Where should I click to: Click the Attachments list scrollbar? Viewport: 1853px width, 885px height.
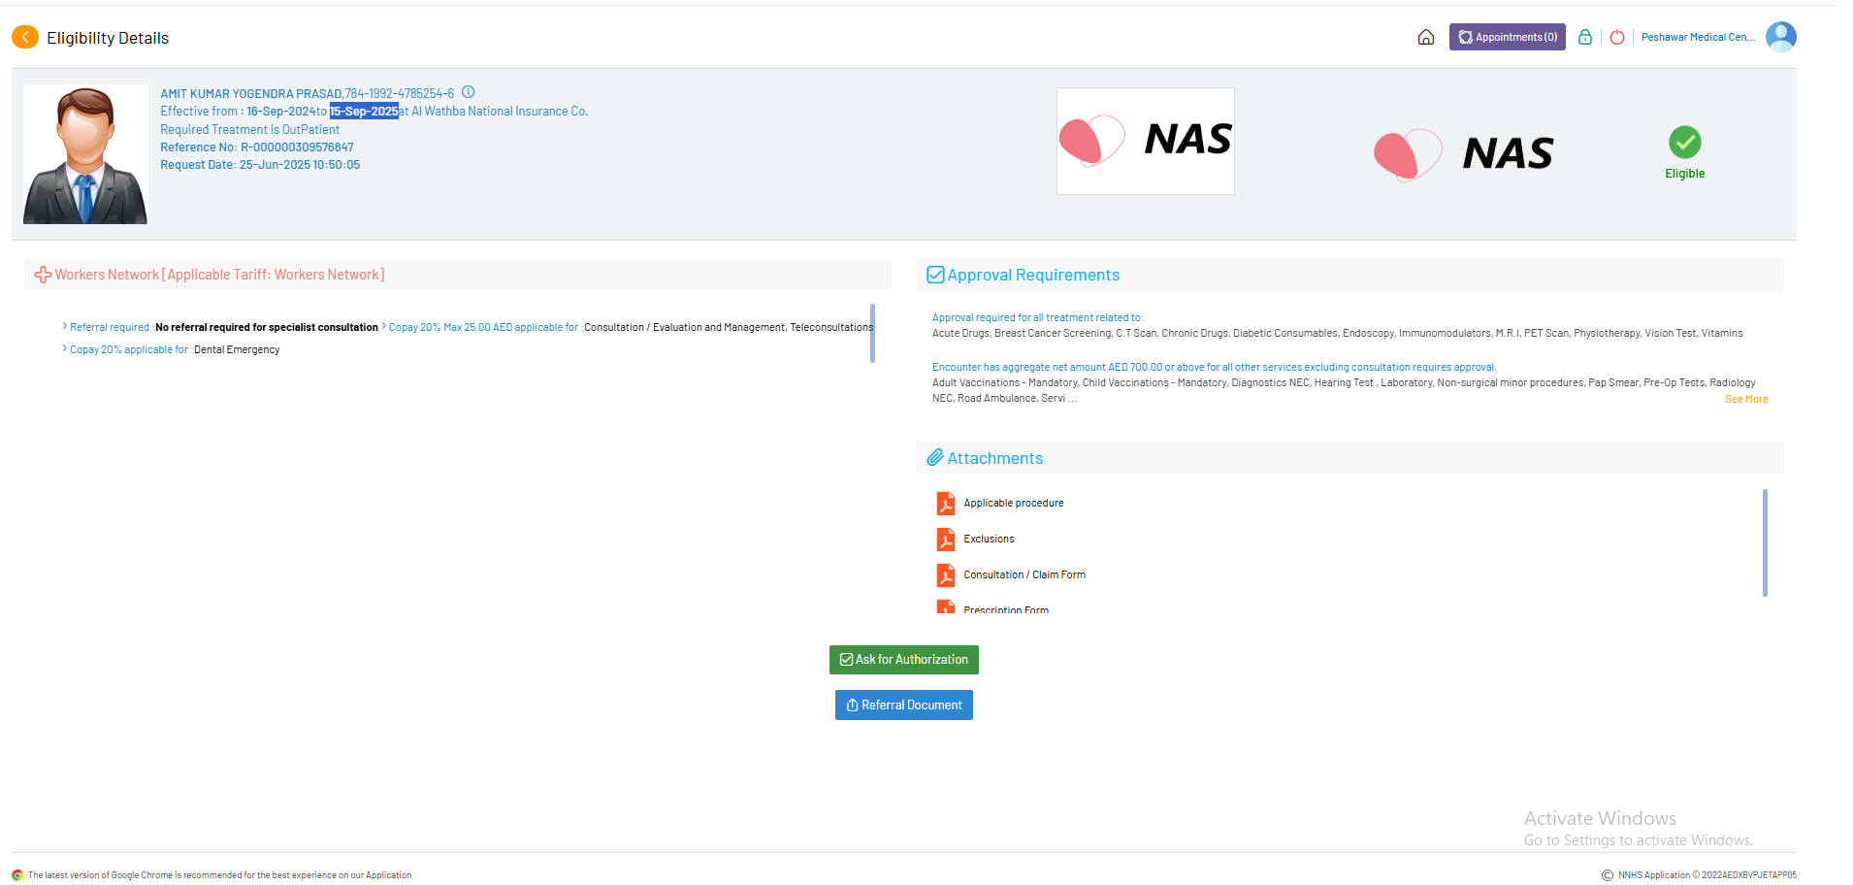tap(1764, 542)
